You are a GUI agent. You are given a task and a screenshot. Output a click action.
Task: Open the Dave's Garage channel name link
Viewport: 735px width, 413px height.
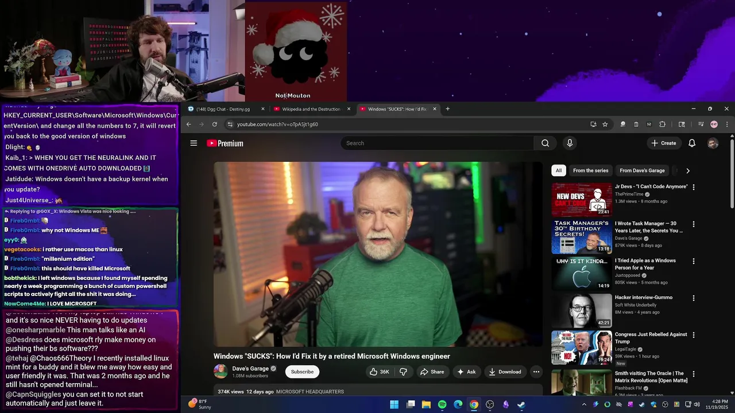(x=250, y=368)
